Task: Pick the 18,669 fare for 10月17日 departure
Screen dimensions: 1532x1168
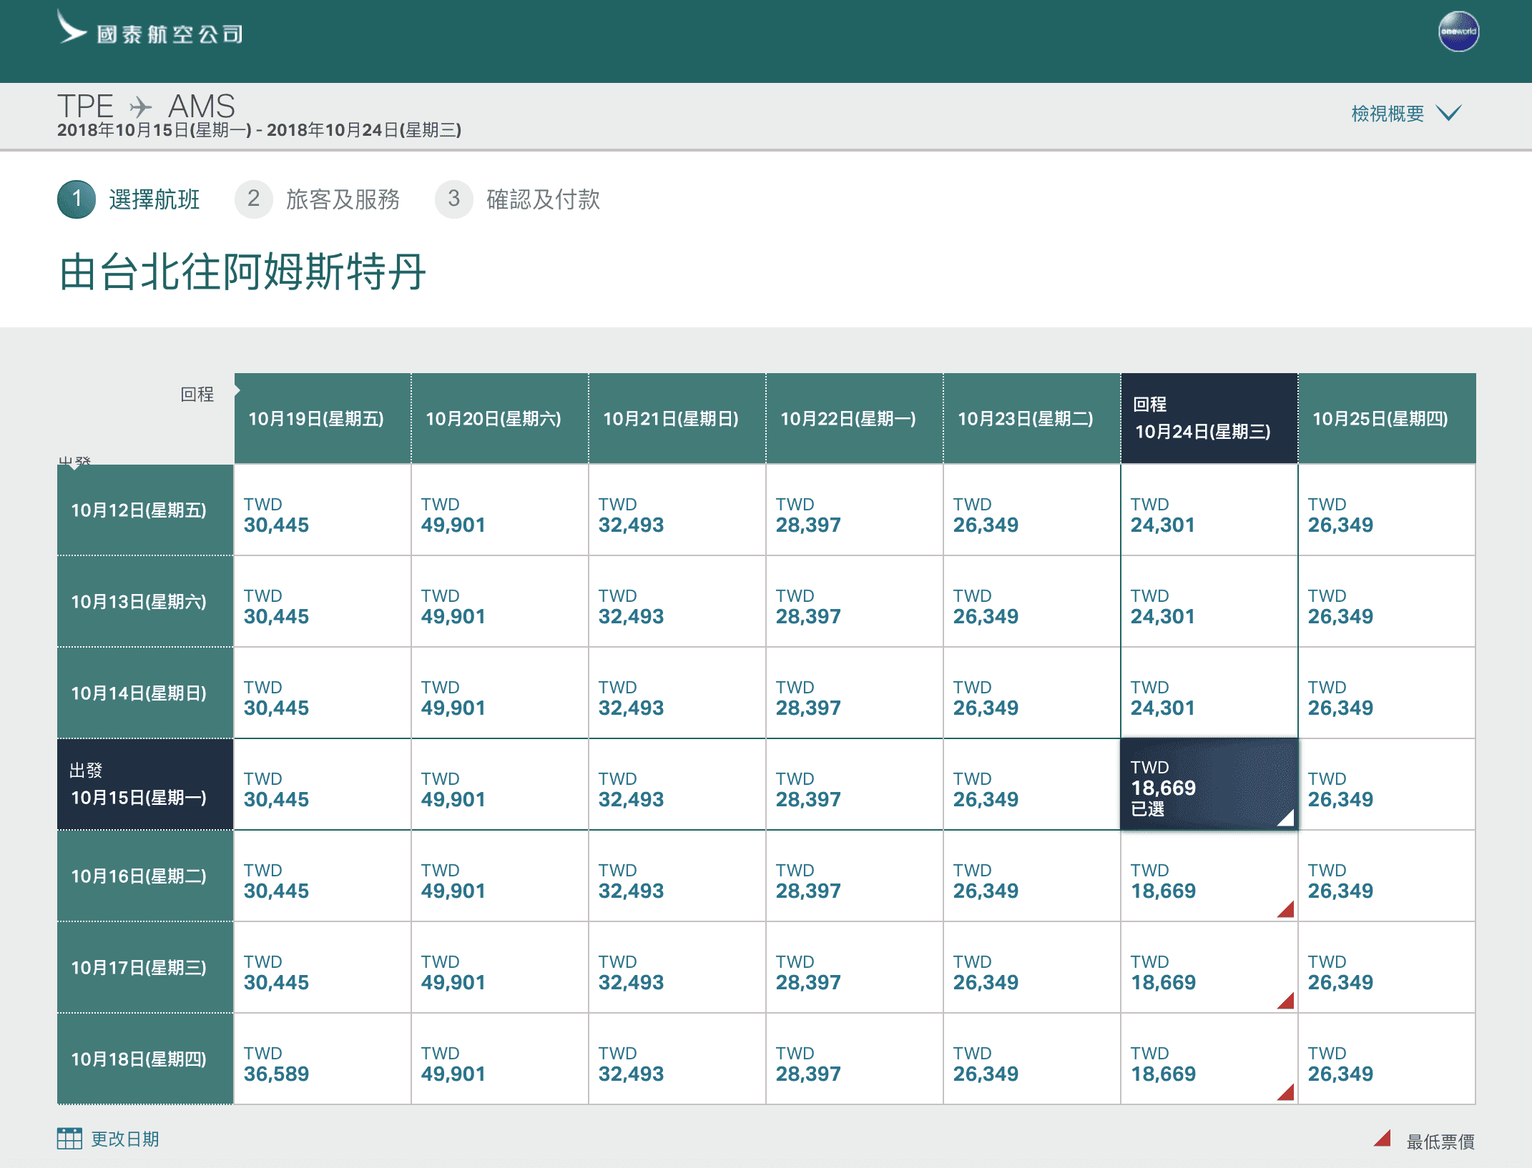Action: pos(1209,967)
